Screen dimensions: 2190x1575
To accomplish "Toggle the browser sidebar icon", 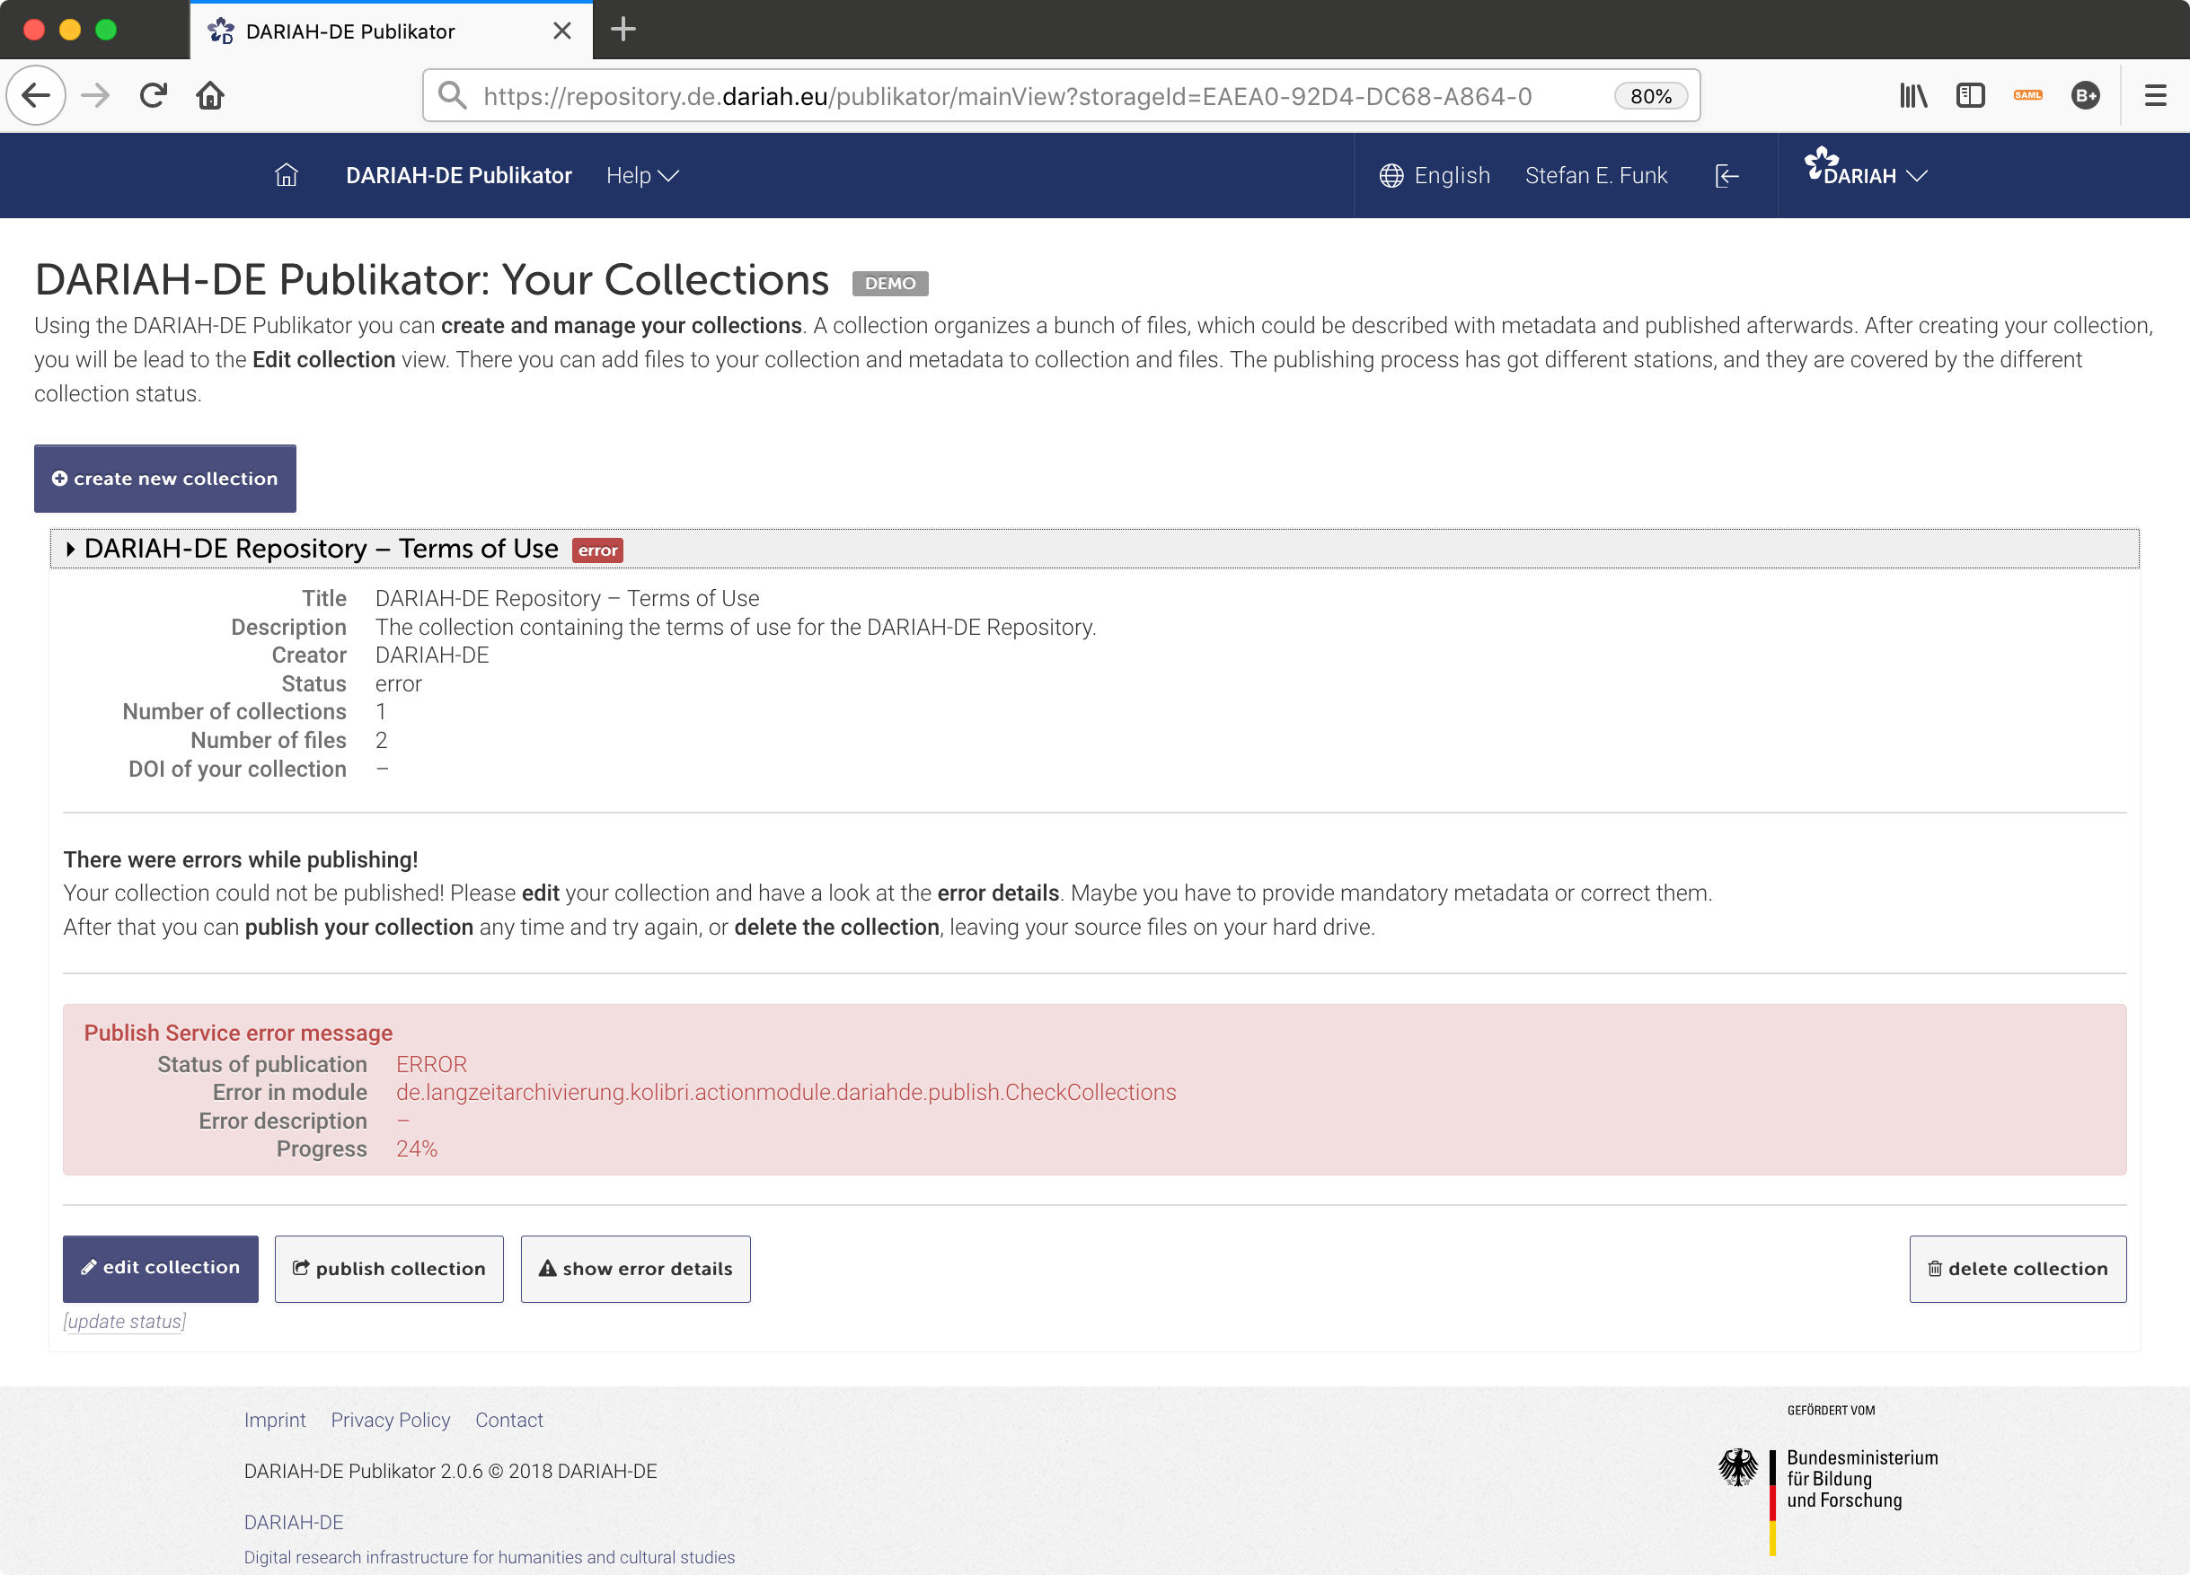I will tap(1970, 95).
